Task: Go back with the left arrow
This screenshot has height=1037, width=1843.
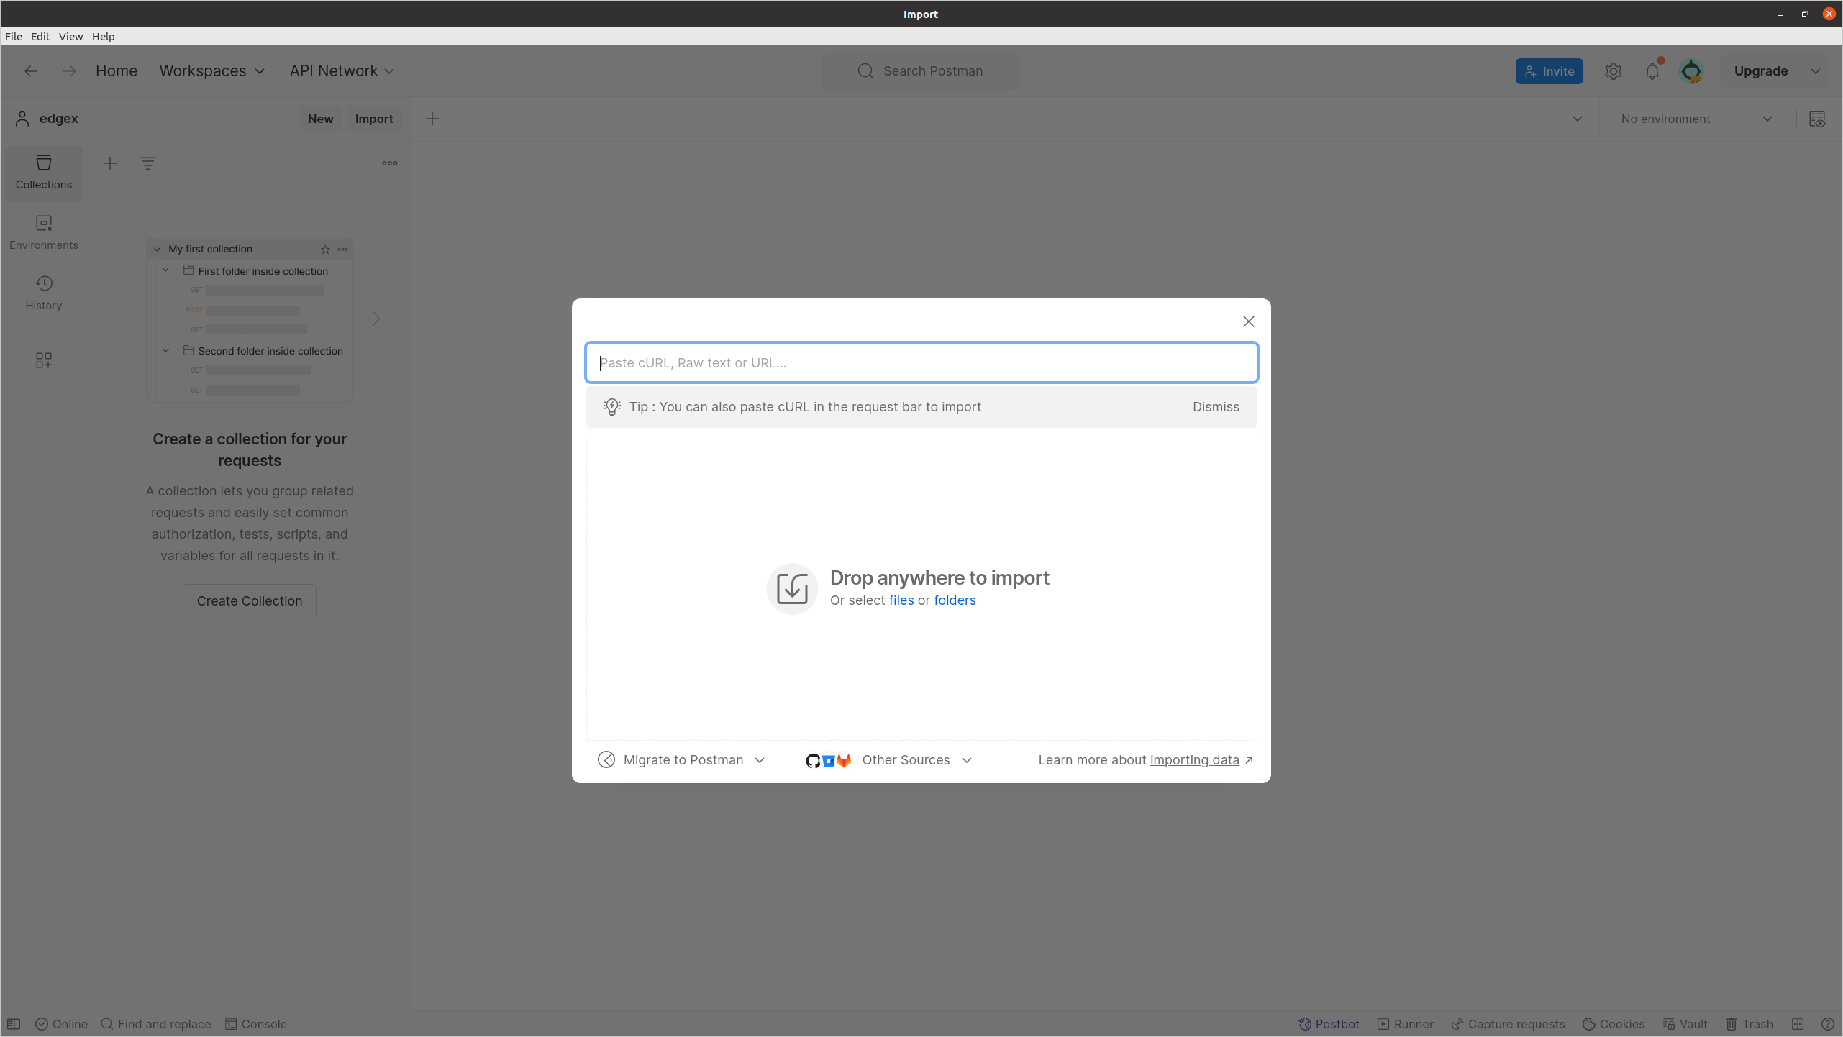Action: pos(31,70)
